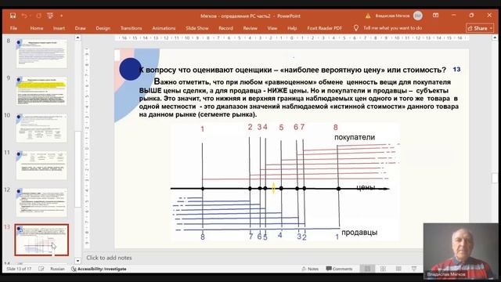The image size is (501, 282).
Task: Select slide 9 thumbnail with yellow highlight
Action: coord(41,91)
